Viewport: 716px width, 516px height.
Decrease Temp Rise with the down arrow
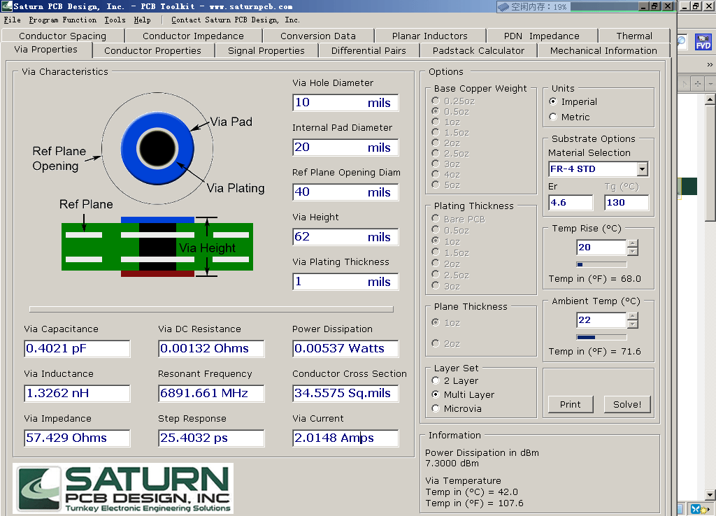pos(632,251)
